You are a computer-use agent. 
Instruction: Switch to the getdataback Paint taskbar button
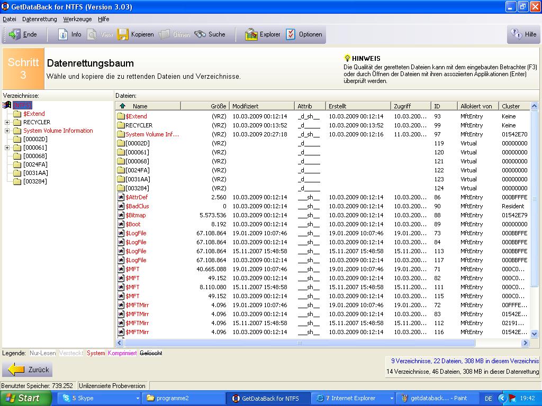[x=438, y=398]
